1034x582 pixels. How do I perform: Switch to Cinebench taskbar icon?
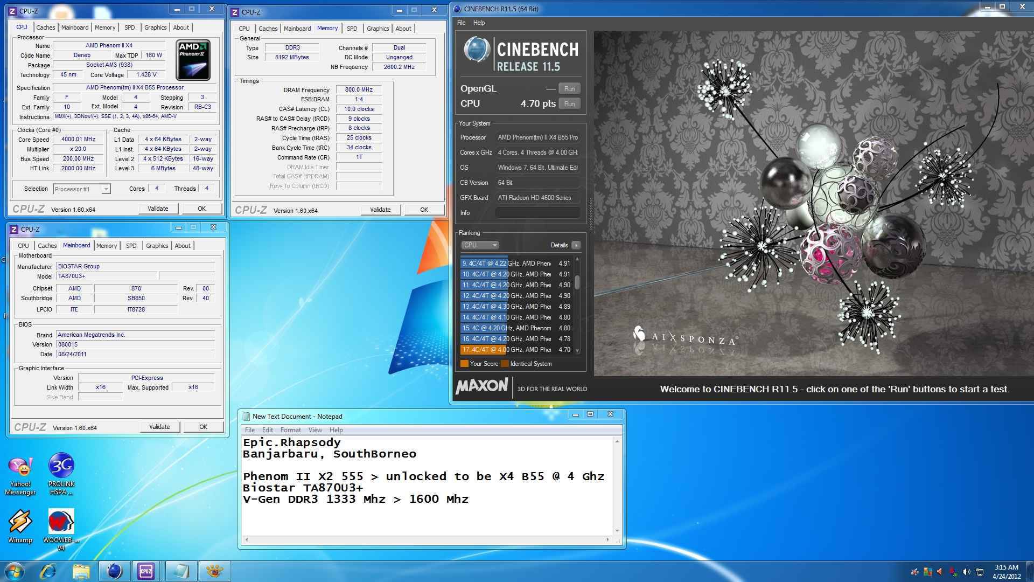(114, 571)
